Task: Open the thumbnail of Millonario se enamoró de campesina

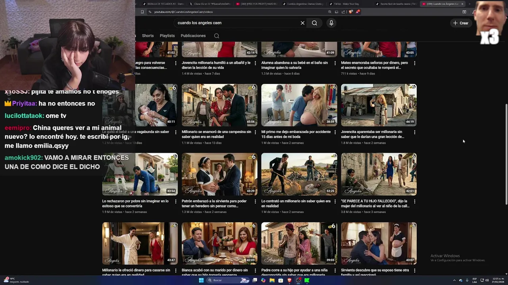Action: click(x=219, y=105)
